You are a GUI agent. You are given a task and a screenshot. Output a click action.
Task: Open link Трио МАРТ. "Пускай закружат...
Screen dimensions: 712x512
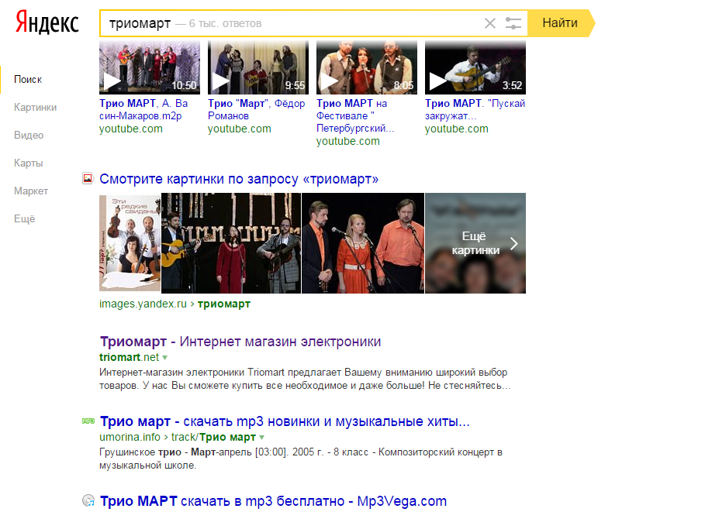475,110
